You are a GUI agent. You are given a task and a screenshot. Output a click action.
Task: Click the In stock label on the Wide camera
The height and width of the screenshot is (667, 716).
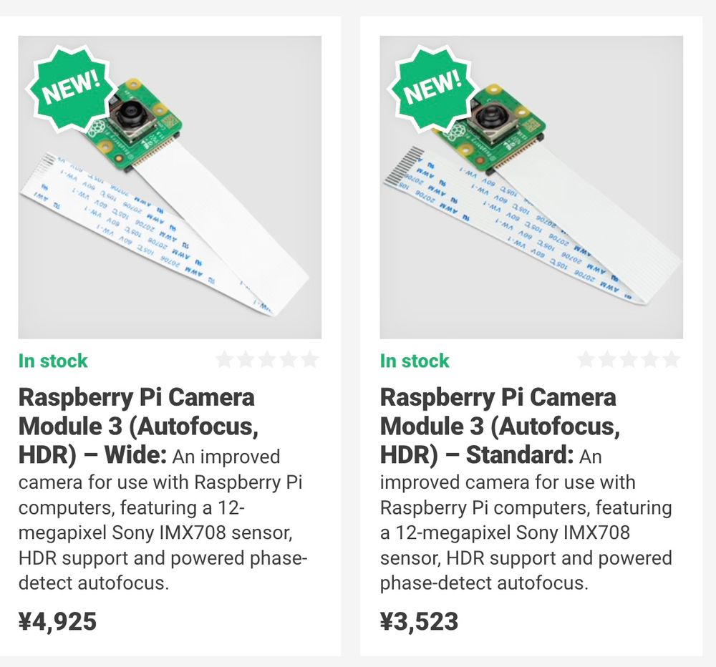(54, 361)
